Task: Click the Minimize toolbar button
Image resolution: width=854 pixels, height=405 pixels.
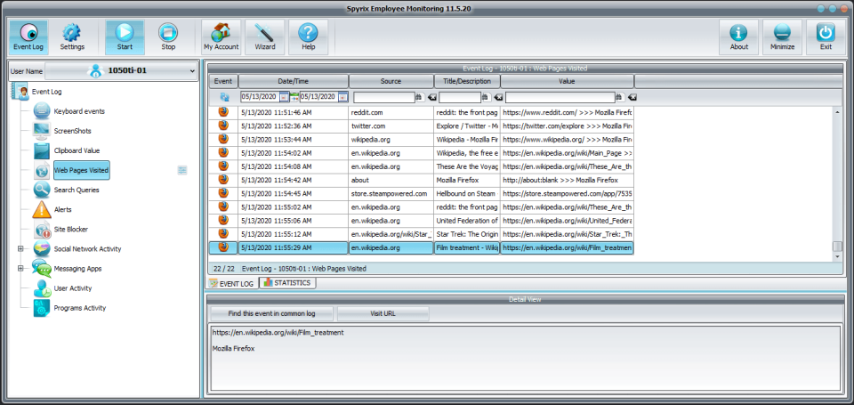Action: pos(783,37)
